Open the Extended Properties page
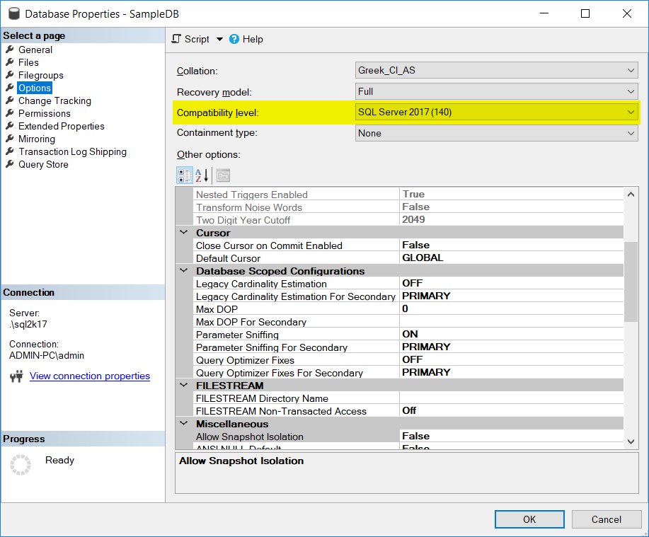 [x=62, y=126]
